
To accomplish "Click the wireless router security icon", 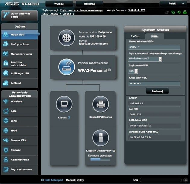I will click(67, 67).
